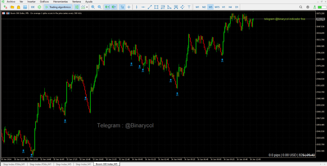Open the Archivo menu
This screenshot has width=327, height=166.
tap(11, 2)
